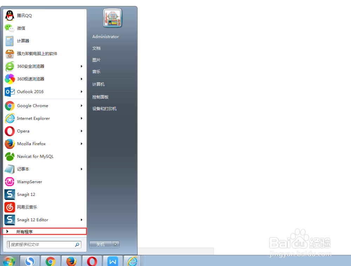Open Internet Explorer from Start menu icon
This screenshot has height=266, width=351.
tap(9, 119)
